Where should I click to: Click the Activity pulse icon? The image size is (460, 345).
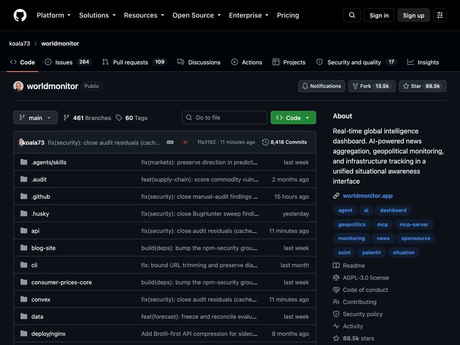point(336,326)
